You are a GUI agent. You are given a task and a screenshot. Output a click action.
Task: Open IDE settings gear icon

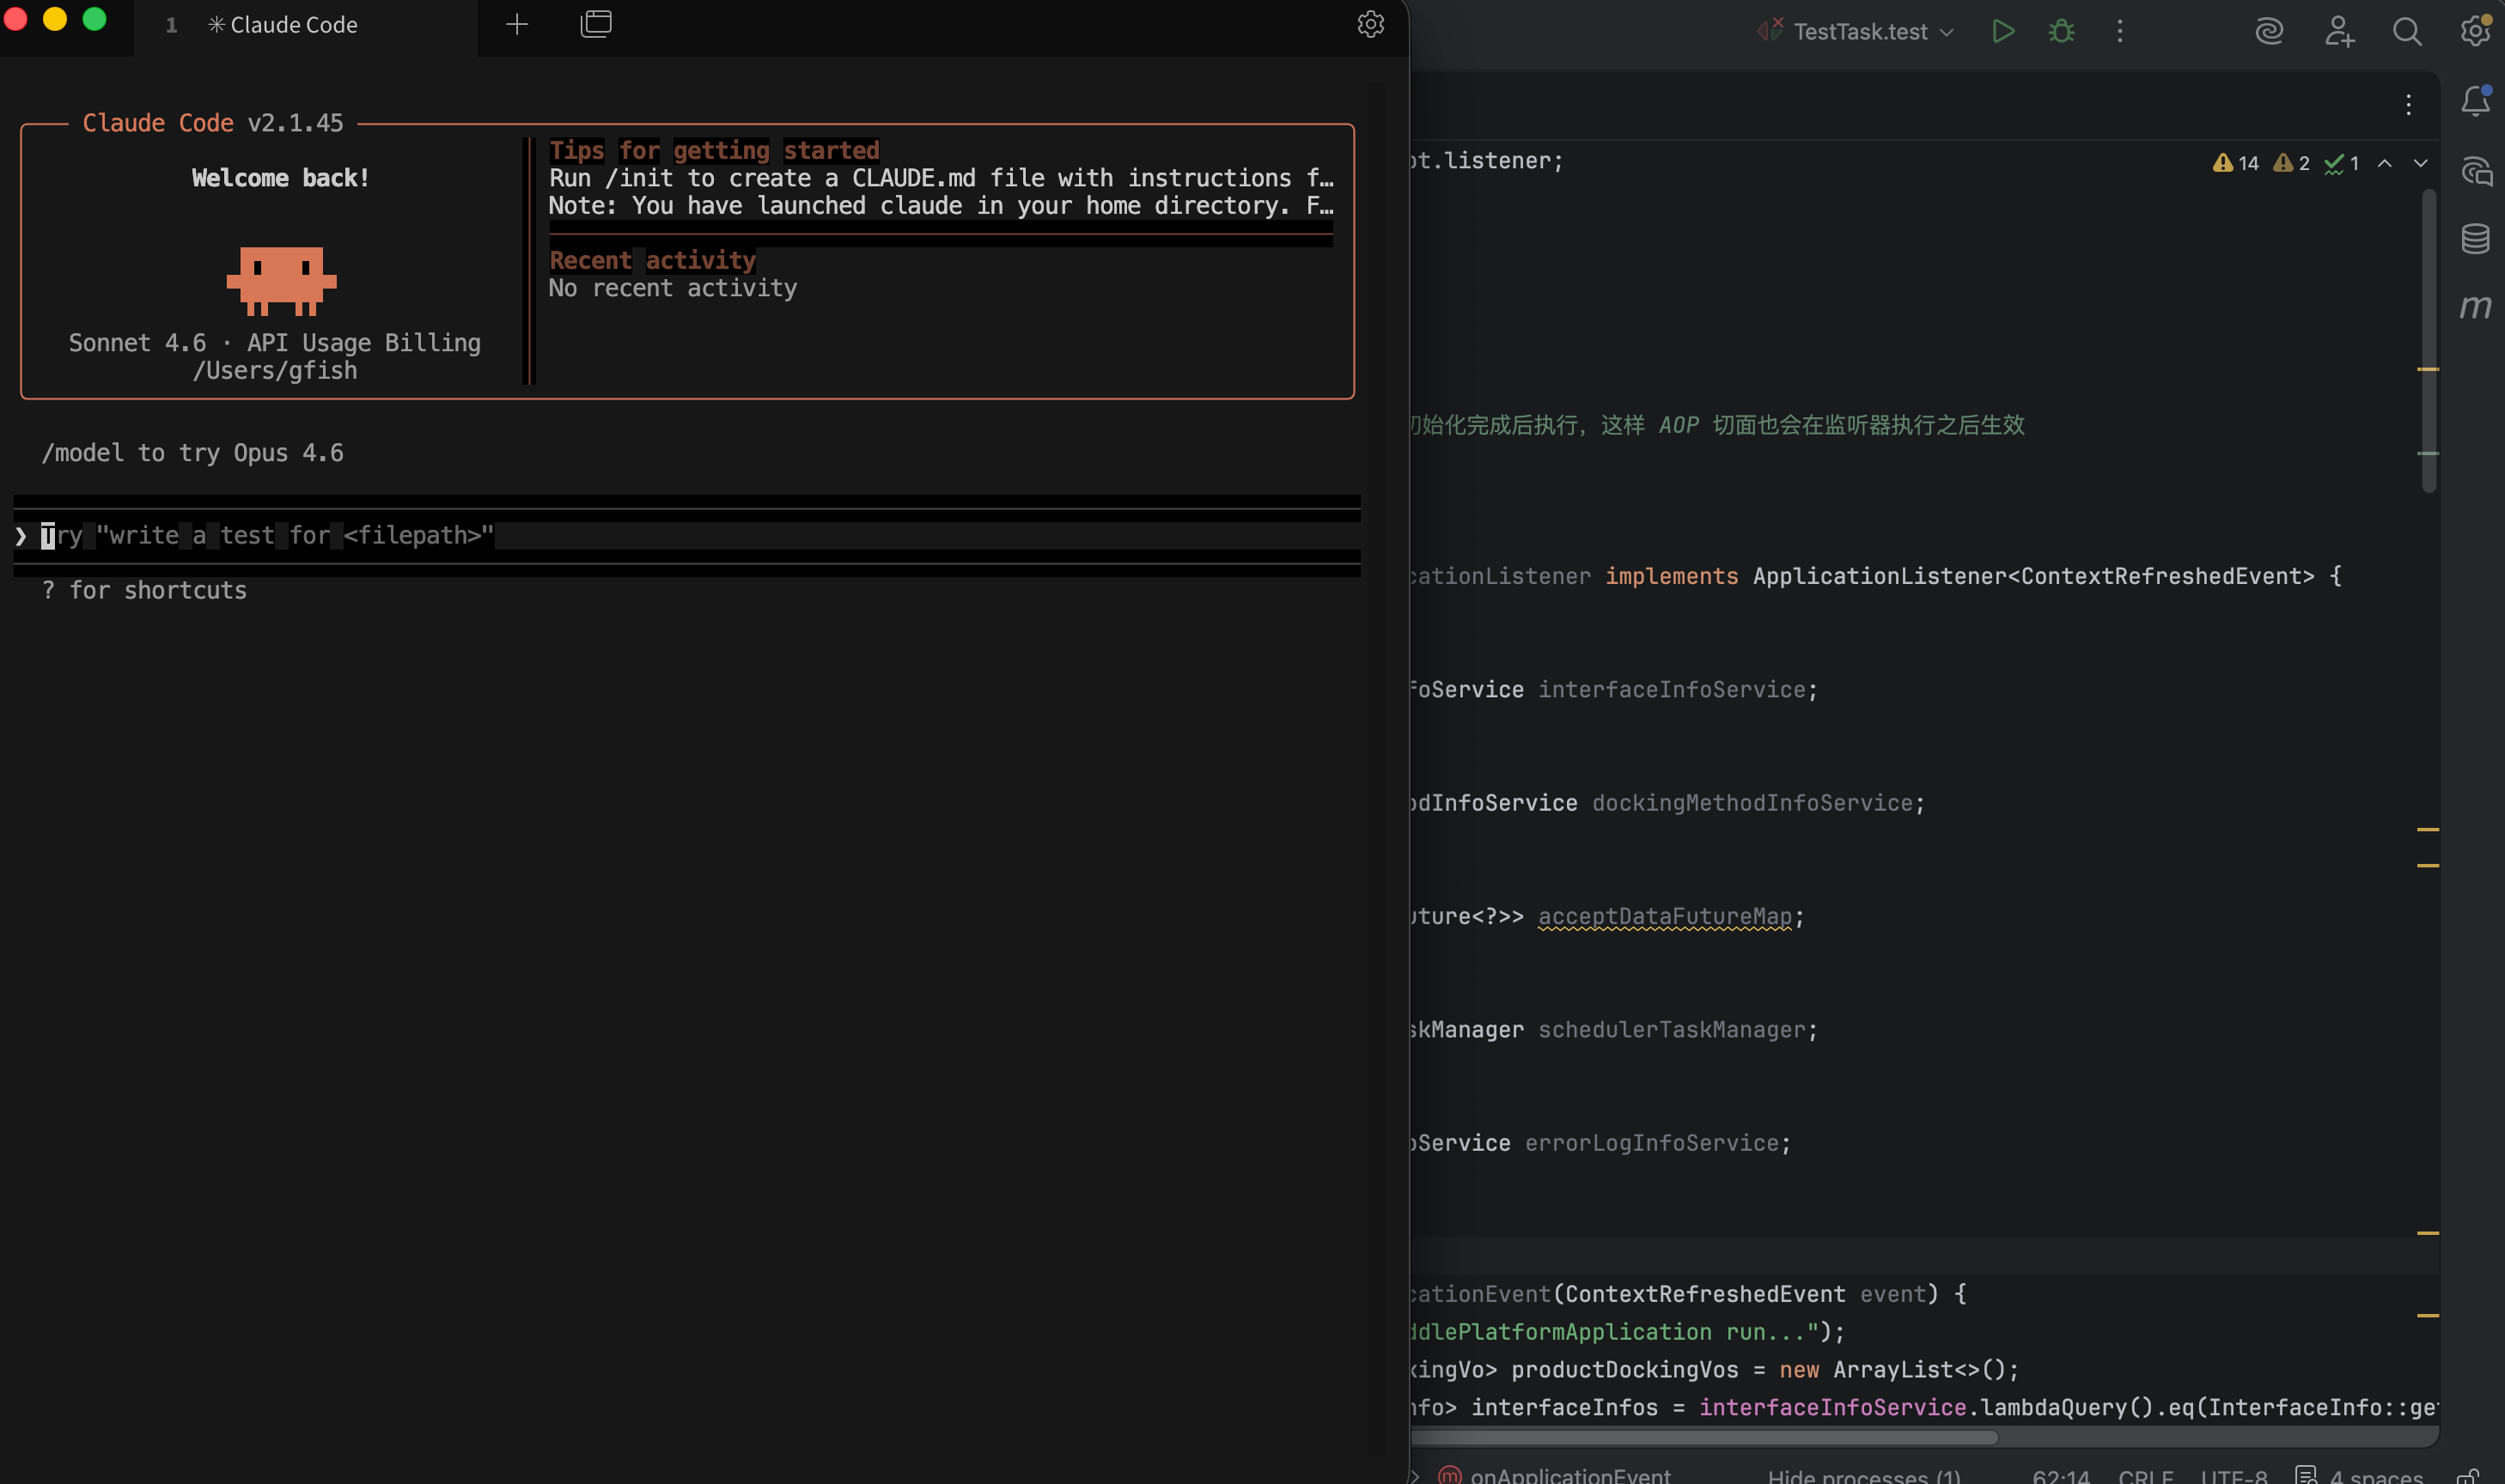[2474, 29]
